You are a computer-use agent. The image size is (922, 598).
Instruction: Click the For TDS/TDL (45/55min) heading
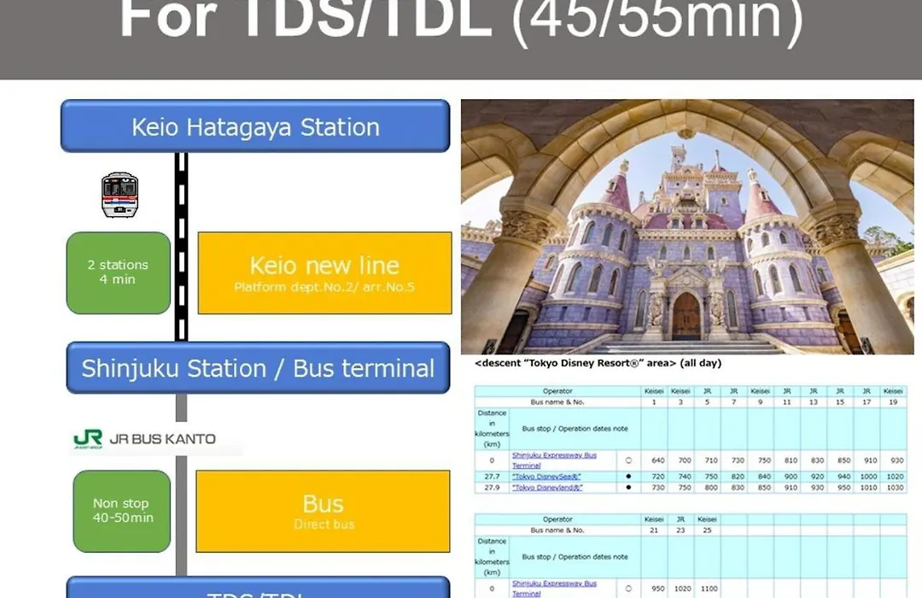tap(461, 21)
